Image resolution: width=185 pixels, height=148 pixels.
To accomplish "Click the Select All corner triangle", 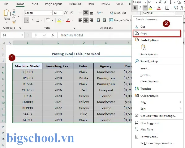I will pyautogui.click(x=4, y=43).
